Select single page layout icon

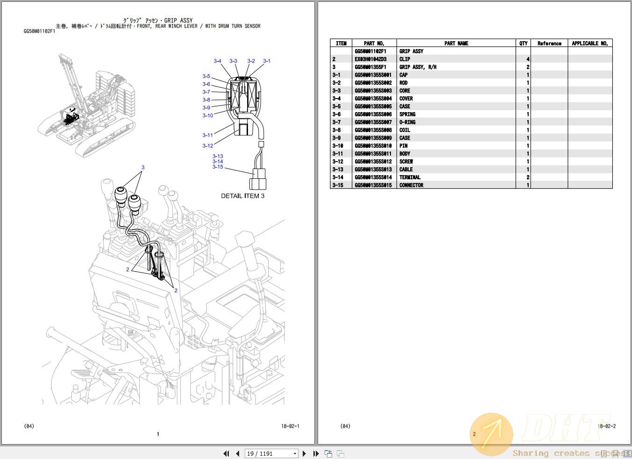604,453
